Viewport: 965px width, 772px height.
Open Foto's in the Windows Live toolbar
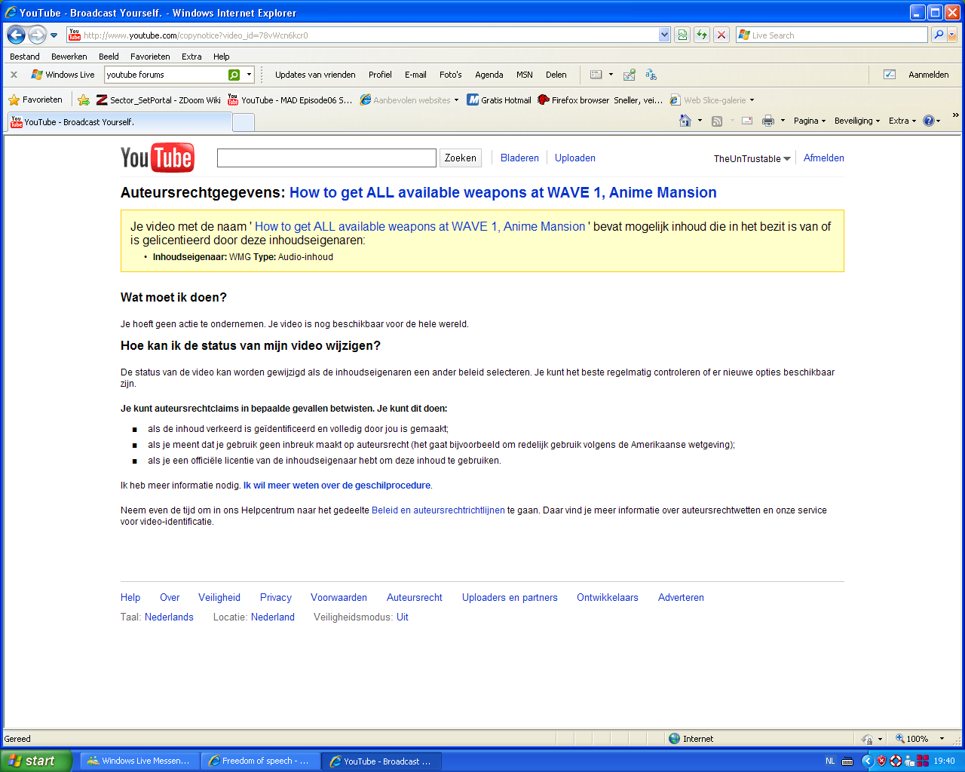(451, 75)
